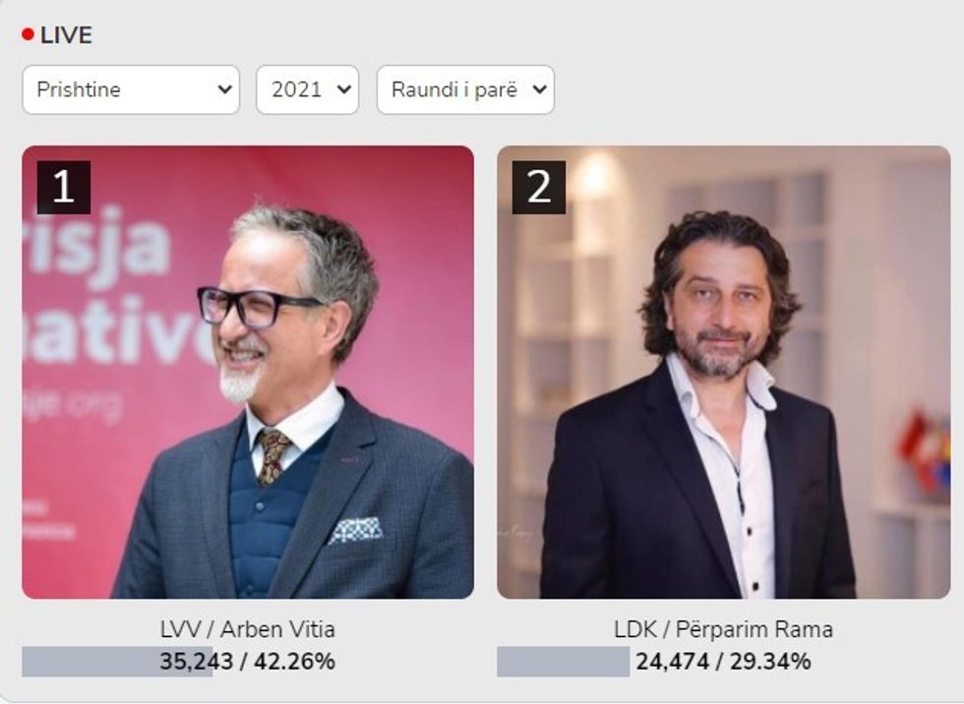Click the red LIVE indicator dot

point(28,34)
